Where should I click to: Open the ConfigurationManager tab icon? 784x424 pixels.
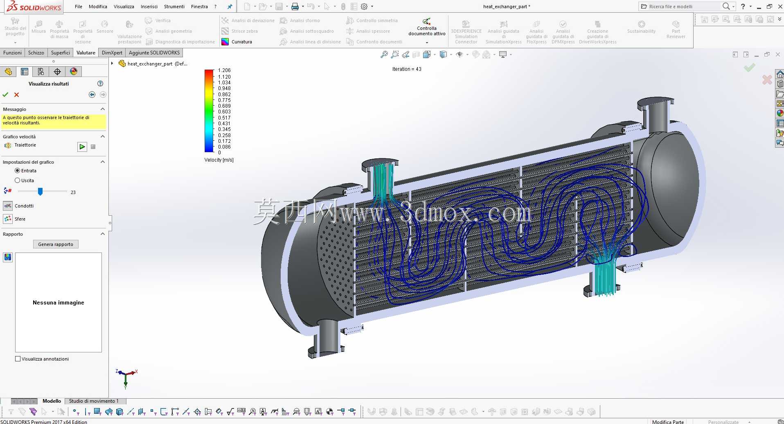tap(41, 72)
